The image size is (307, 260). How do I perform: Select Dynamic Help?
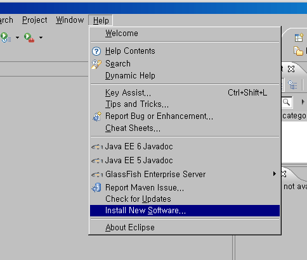coord(185,75)
